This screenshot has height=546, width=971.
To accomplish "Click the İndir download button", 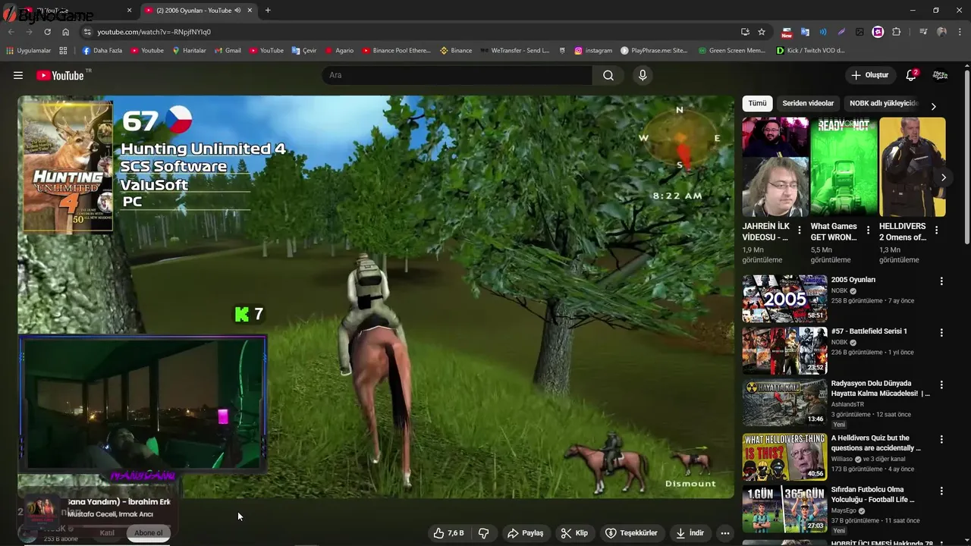I will (x=690, y=533).
